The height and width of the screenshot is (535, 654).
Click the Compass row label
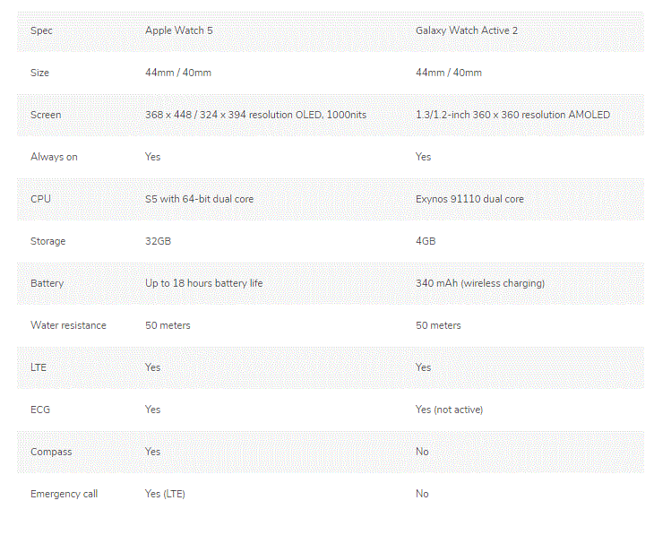coord(50,452)
